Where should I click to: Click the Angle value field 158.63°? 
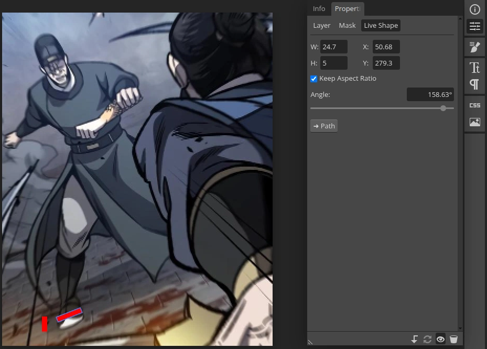(x=430, y=94)
